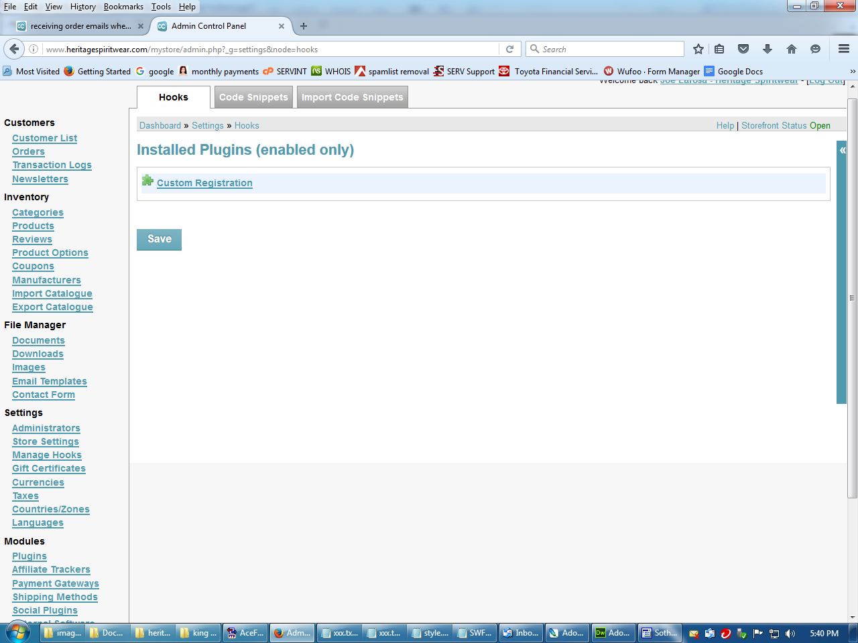Open the History menu
The image size is (858, 643).
(83, 7)
